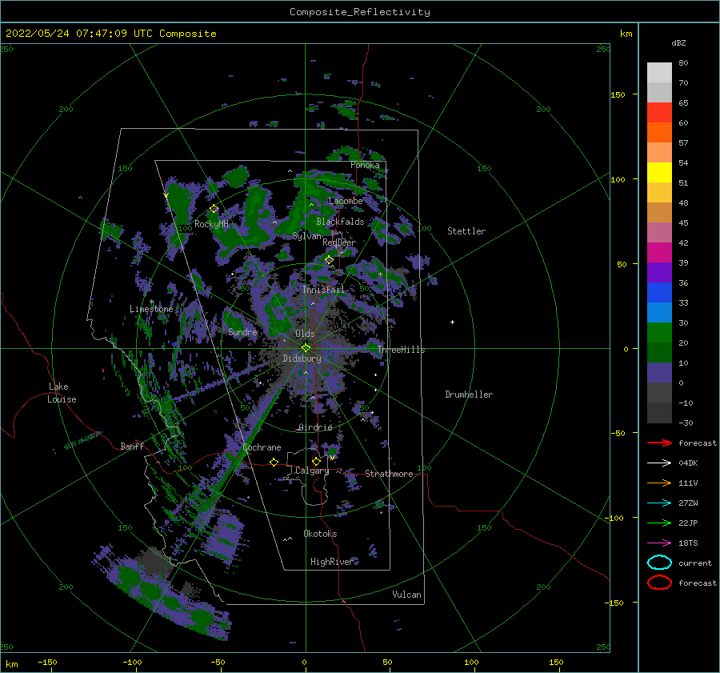Click the Vulcan label
The image size is (720, 673).
click(x=406, y=595)
